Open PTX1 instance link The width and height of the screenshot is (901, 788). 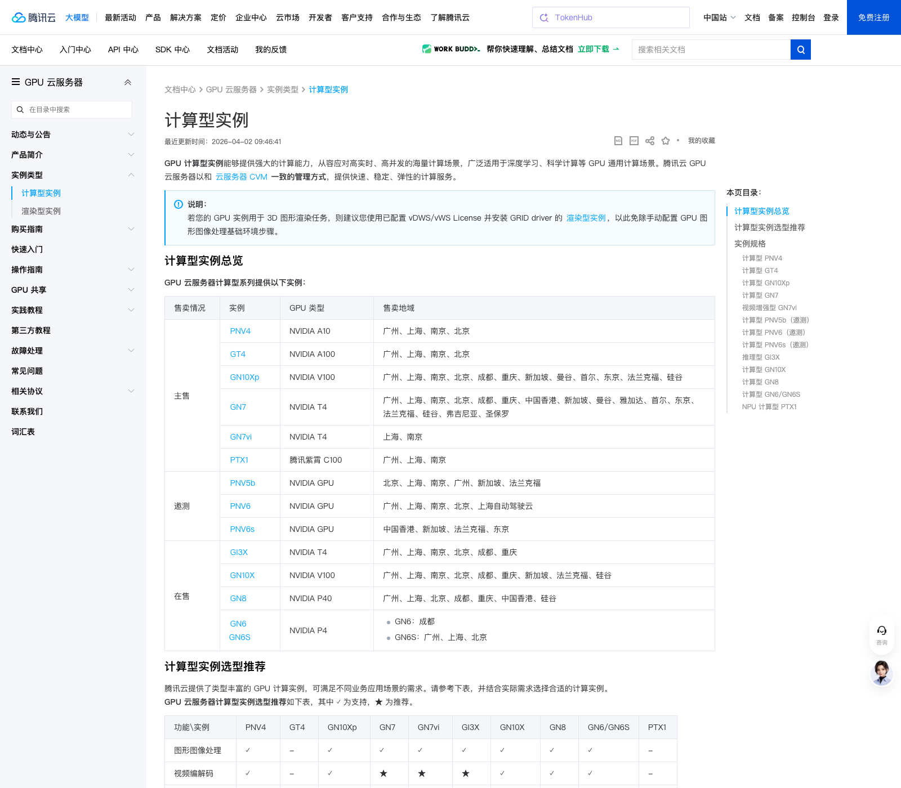point(239,460)
